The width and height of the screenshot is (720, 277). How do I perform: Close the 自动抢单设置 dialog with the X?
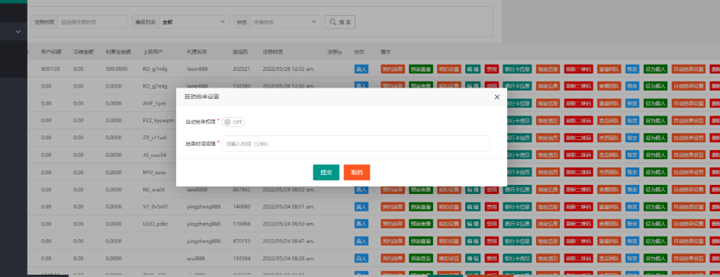point(497,97)
